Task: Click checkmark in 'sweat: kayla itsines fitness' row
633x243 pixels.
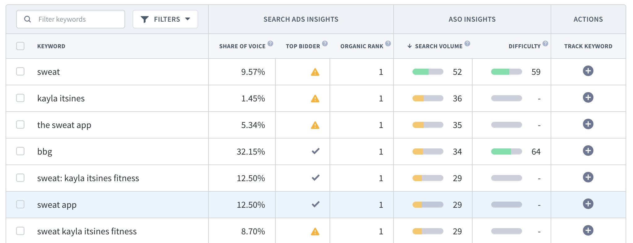Action: tap(316, 178)
